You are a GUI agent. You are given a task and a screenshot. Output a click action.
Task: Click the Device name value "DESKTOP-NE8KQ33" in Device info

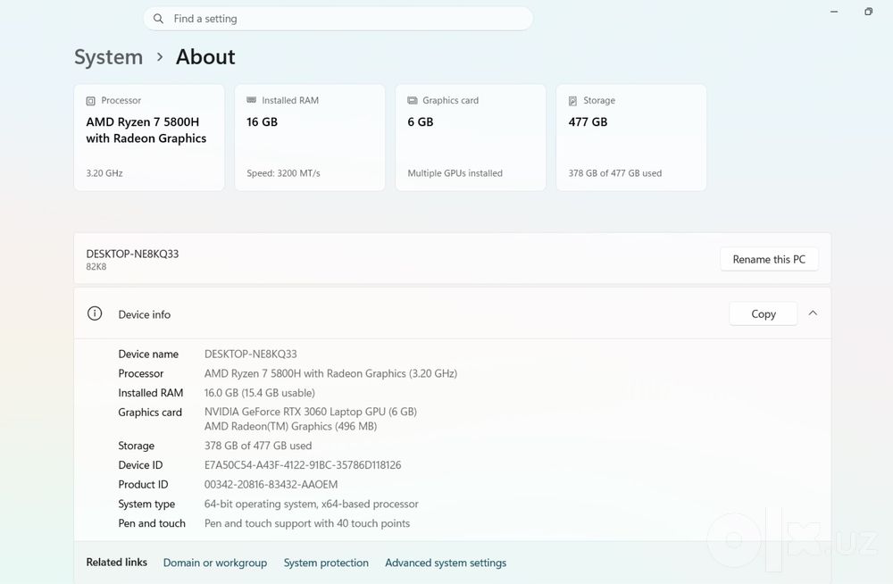[x=251, y=354]
